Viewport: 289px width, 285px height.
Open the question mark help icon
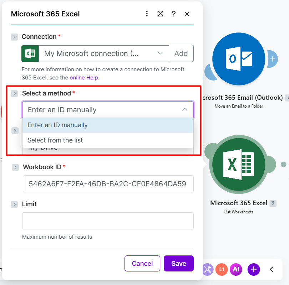click(173, 14)
